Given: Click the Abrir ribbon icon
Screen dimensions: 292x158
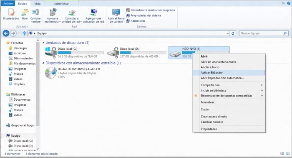Looking at the screenshot, I should click(25, 14).
